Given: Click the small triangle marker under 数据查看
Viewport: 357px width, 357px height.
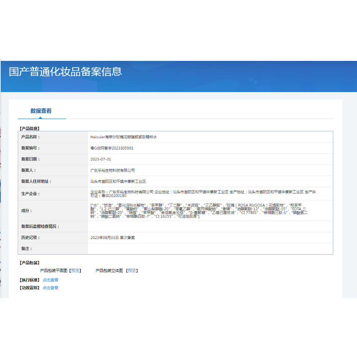Looking at the screenshot, I should point(40,118).
